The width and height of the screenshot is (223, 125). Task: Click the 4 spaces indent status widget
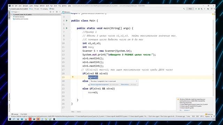tap(207, 116)
